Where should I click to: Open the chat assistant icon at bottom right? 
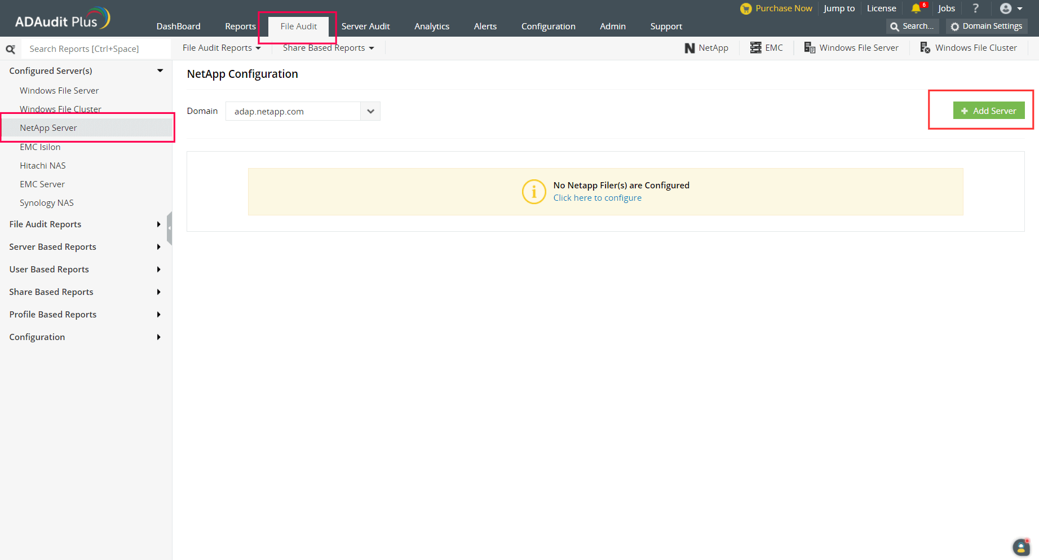[1021, 547]
